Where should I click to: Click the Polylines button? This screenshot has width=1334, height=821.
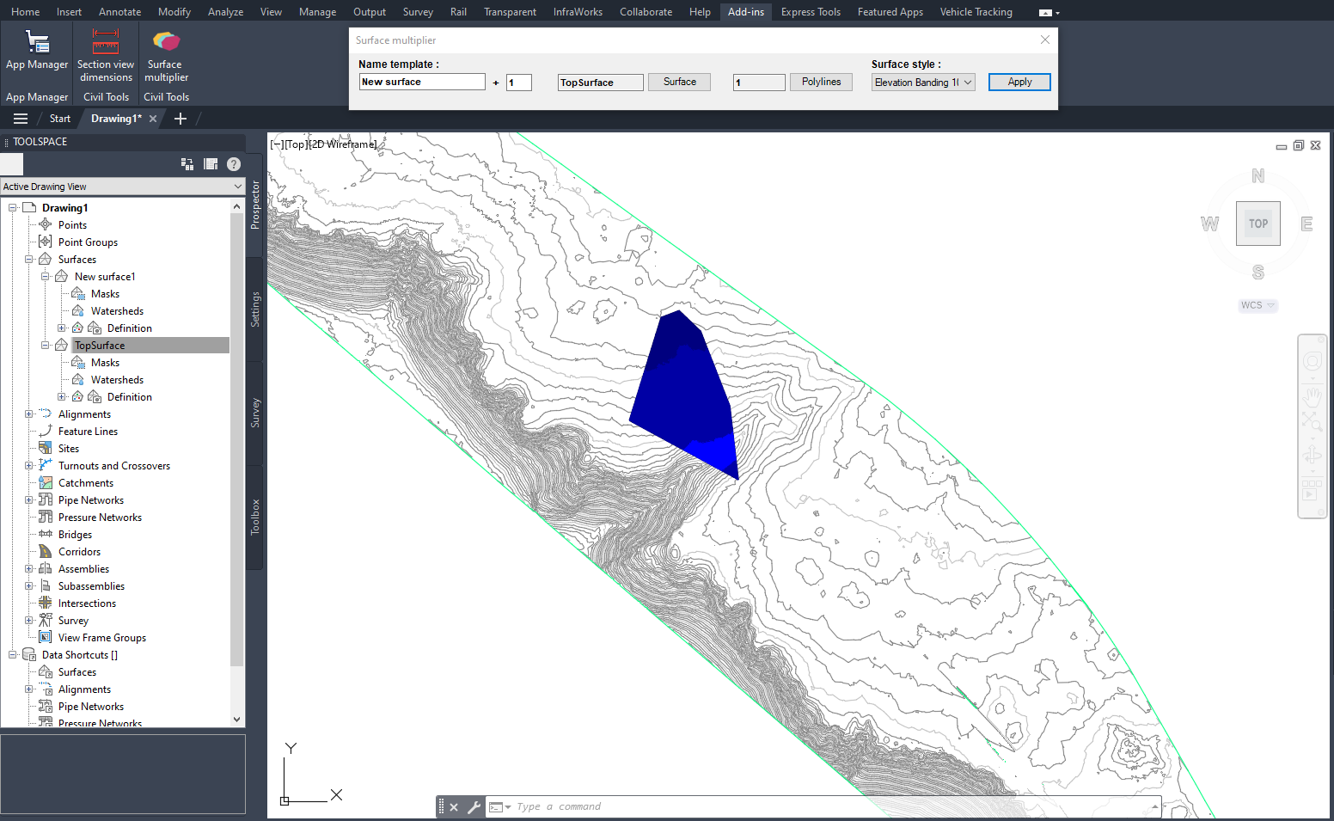[x=821, y=83]
